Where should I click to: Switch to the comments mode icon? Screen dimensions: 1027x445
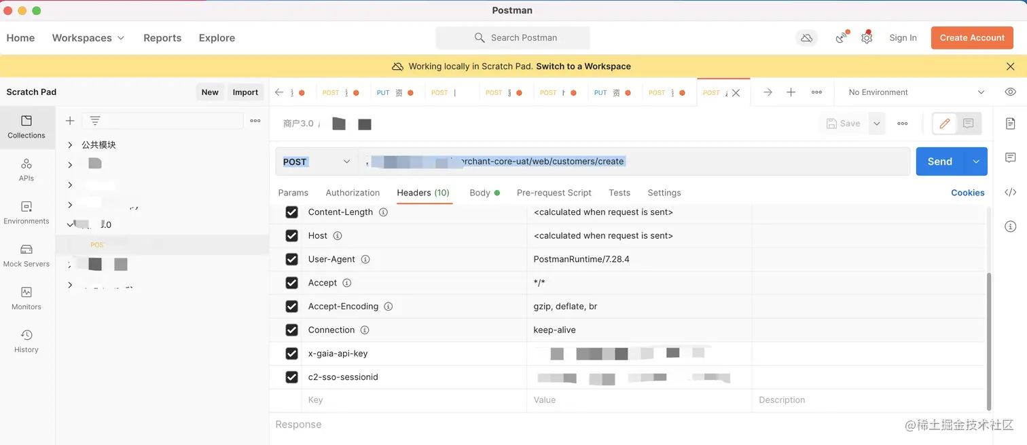pos(969,123)
